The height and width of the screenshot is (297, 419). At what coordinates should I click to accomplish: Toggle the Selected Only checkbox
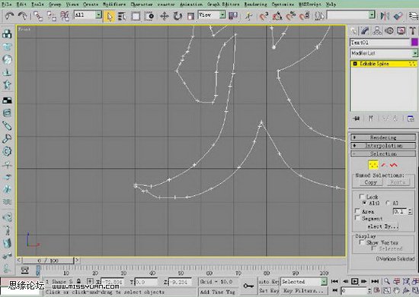pos(373,248)
